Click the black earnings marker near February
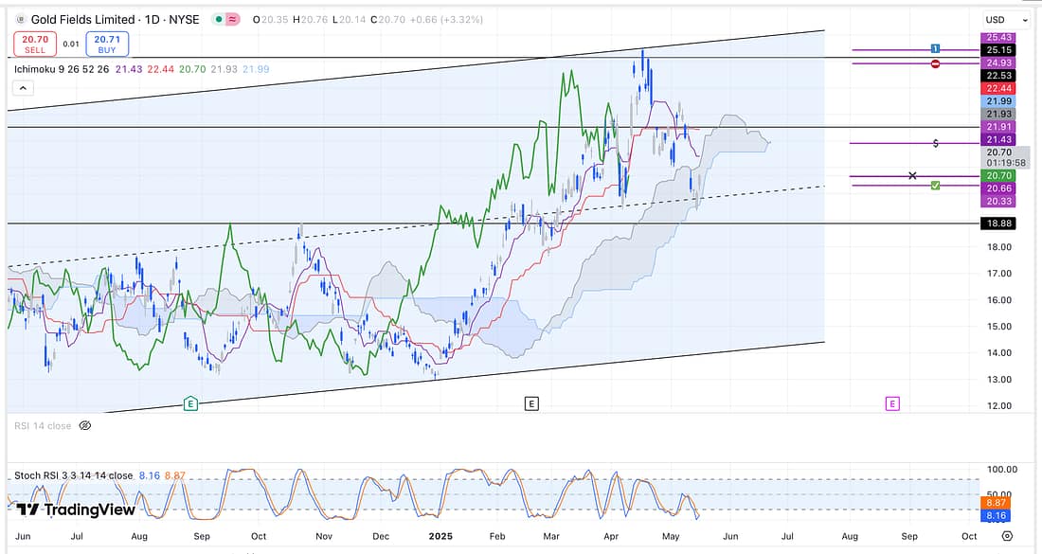This screenshot has height=554, width=1042. [531, 403]
